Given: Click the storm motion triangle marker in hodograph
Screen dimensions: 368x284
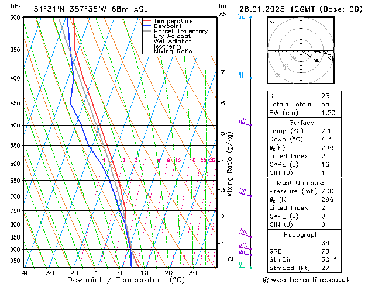Looking at the screenshot, I should [317, 60].
